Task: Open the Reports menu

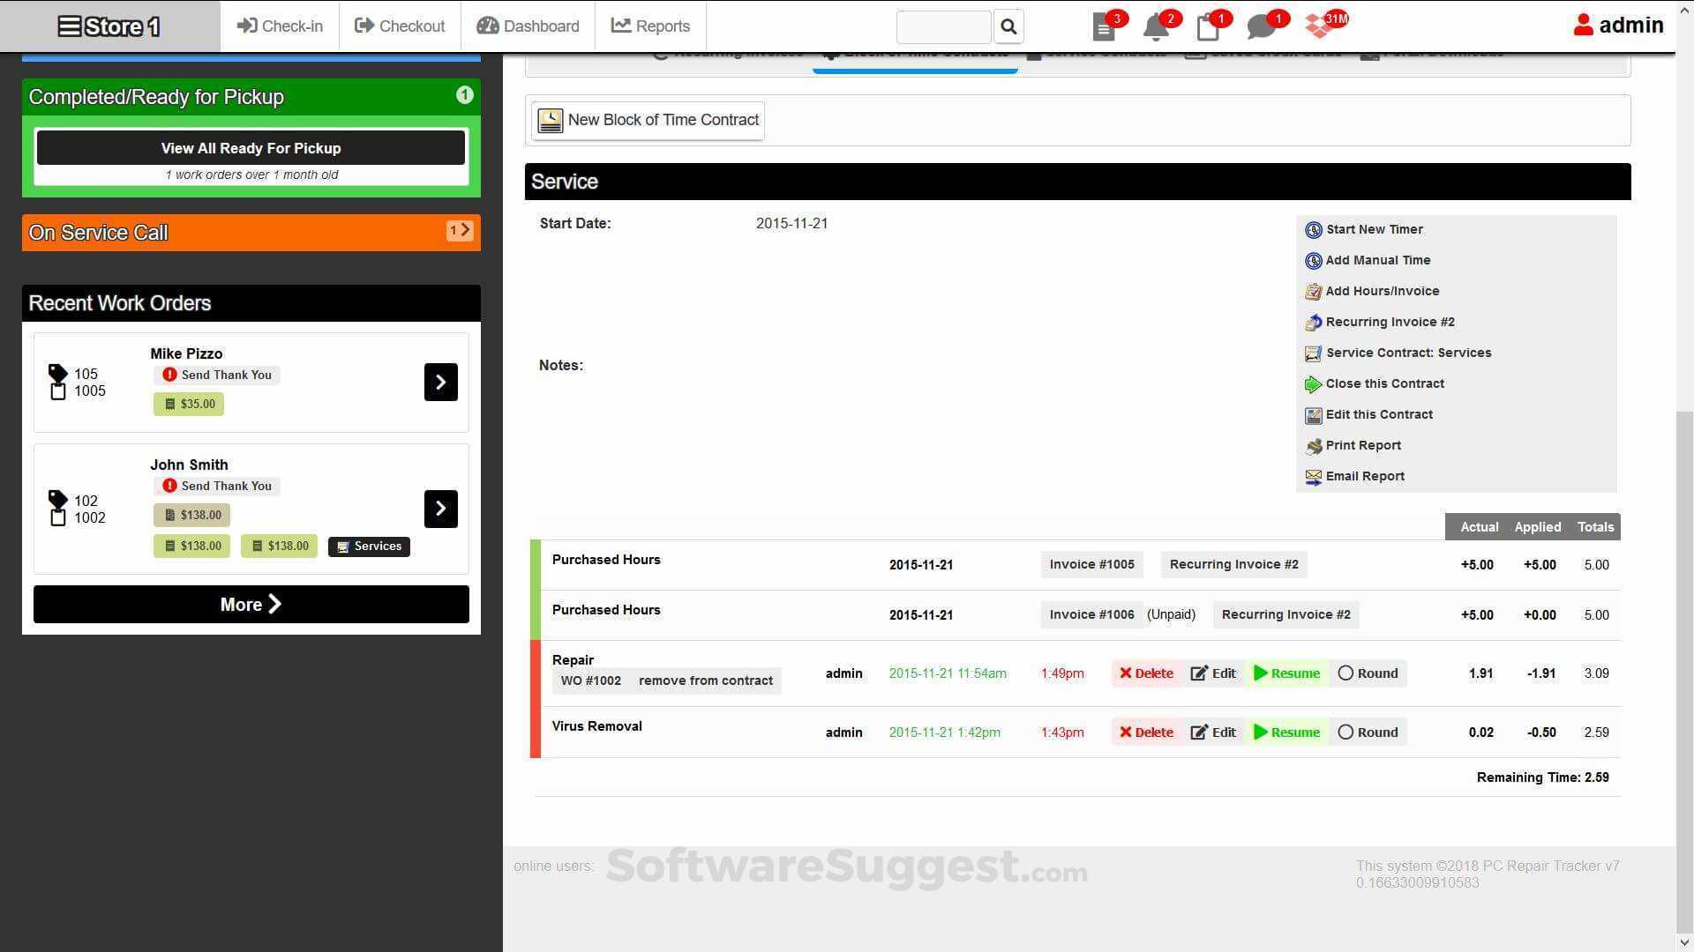Action: click(x=650, y=26)
